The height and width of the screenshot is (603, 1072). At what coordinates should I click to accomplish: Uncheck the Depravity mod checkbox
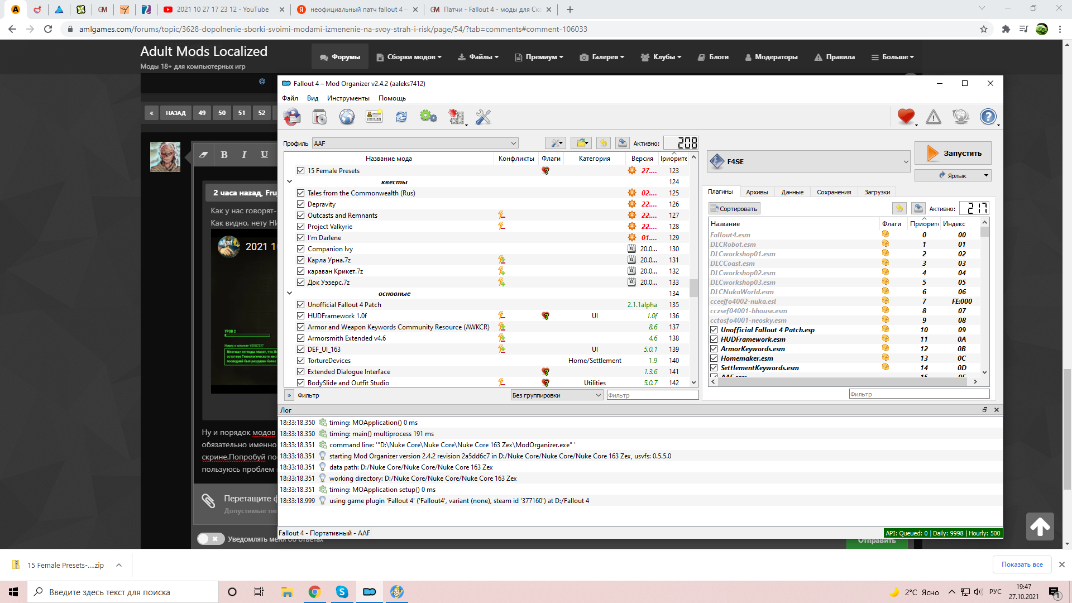click(301, 204)
